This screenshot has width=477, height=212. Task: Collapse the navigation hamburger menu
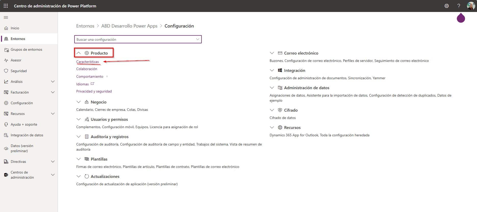6,17
